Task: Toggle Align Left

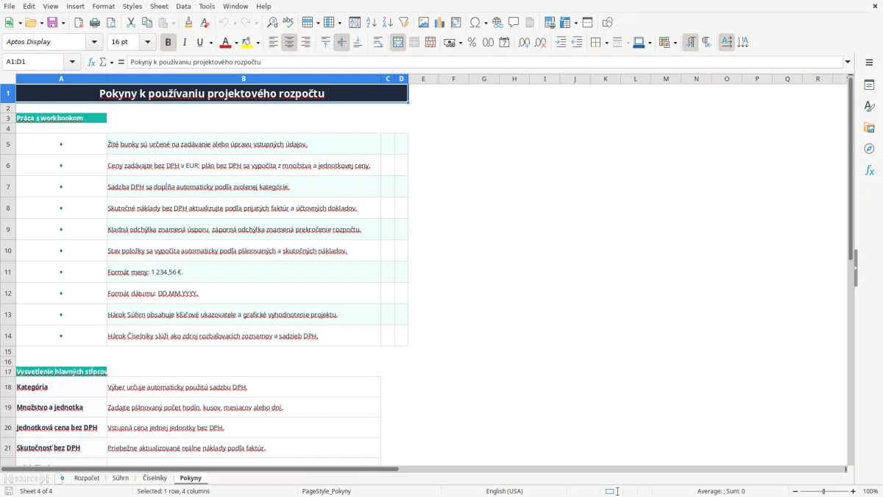Action: click(x=273, y=43)
